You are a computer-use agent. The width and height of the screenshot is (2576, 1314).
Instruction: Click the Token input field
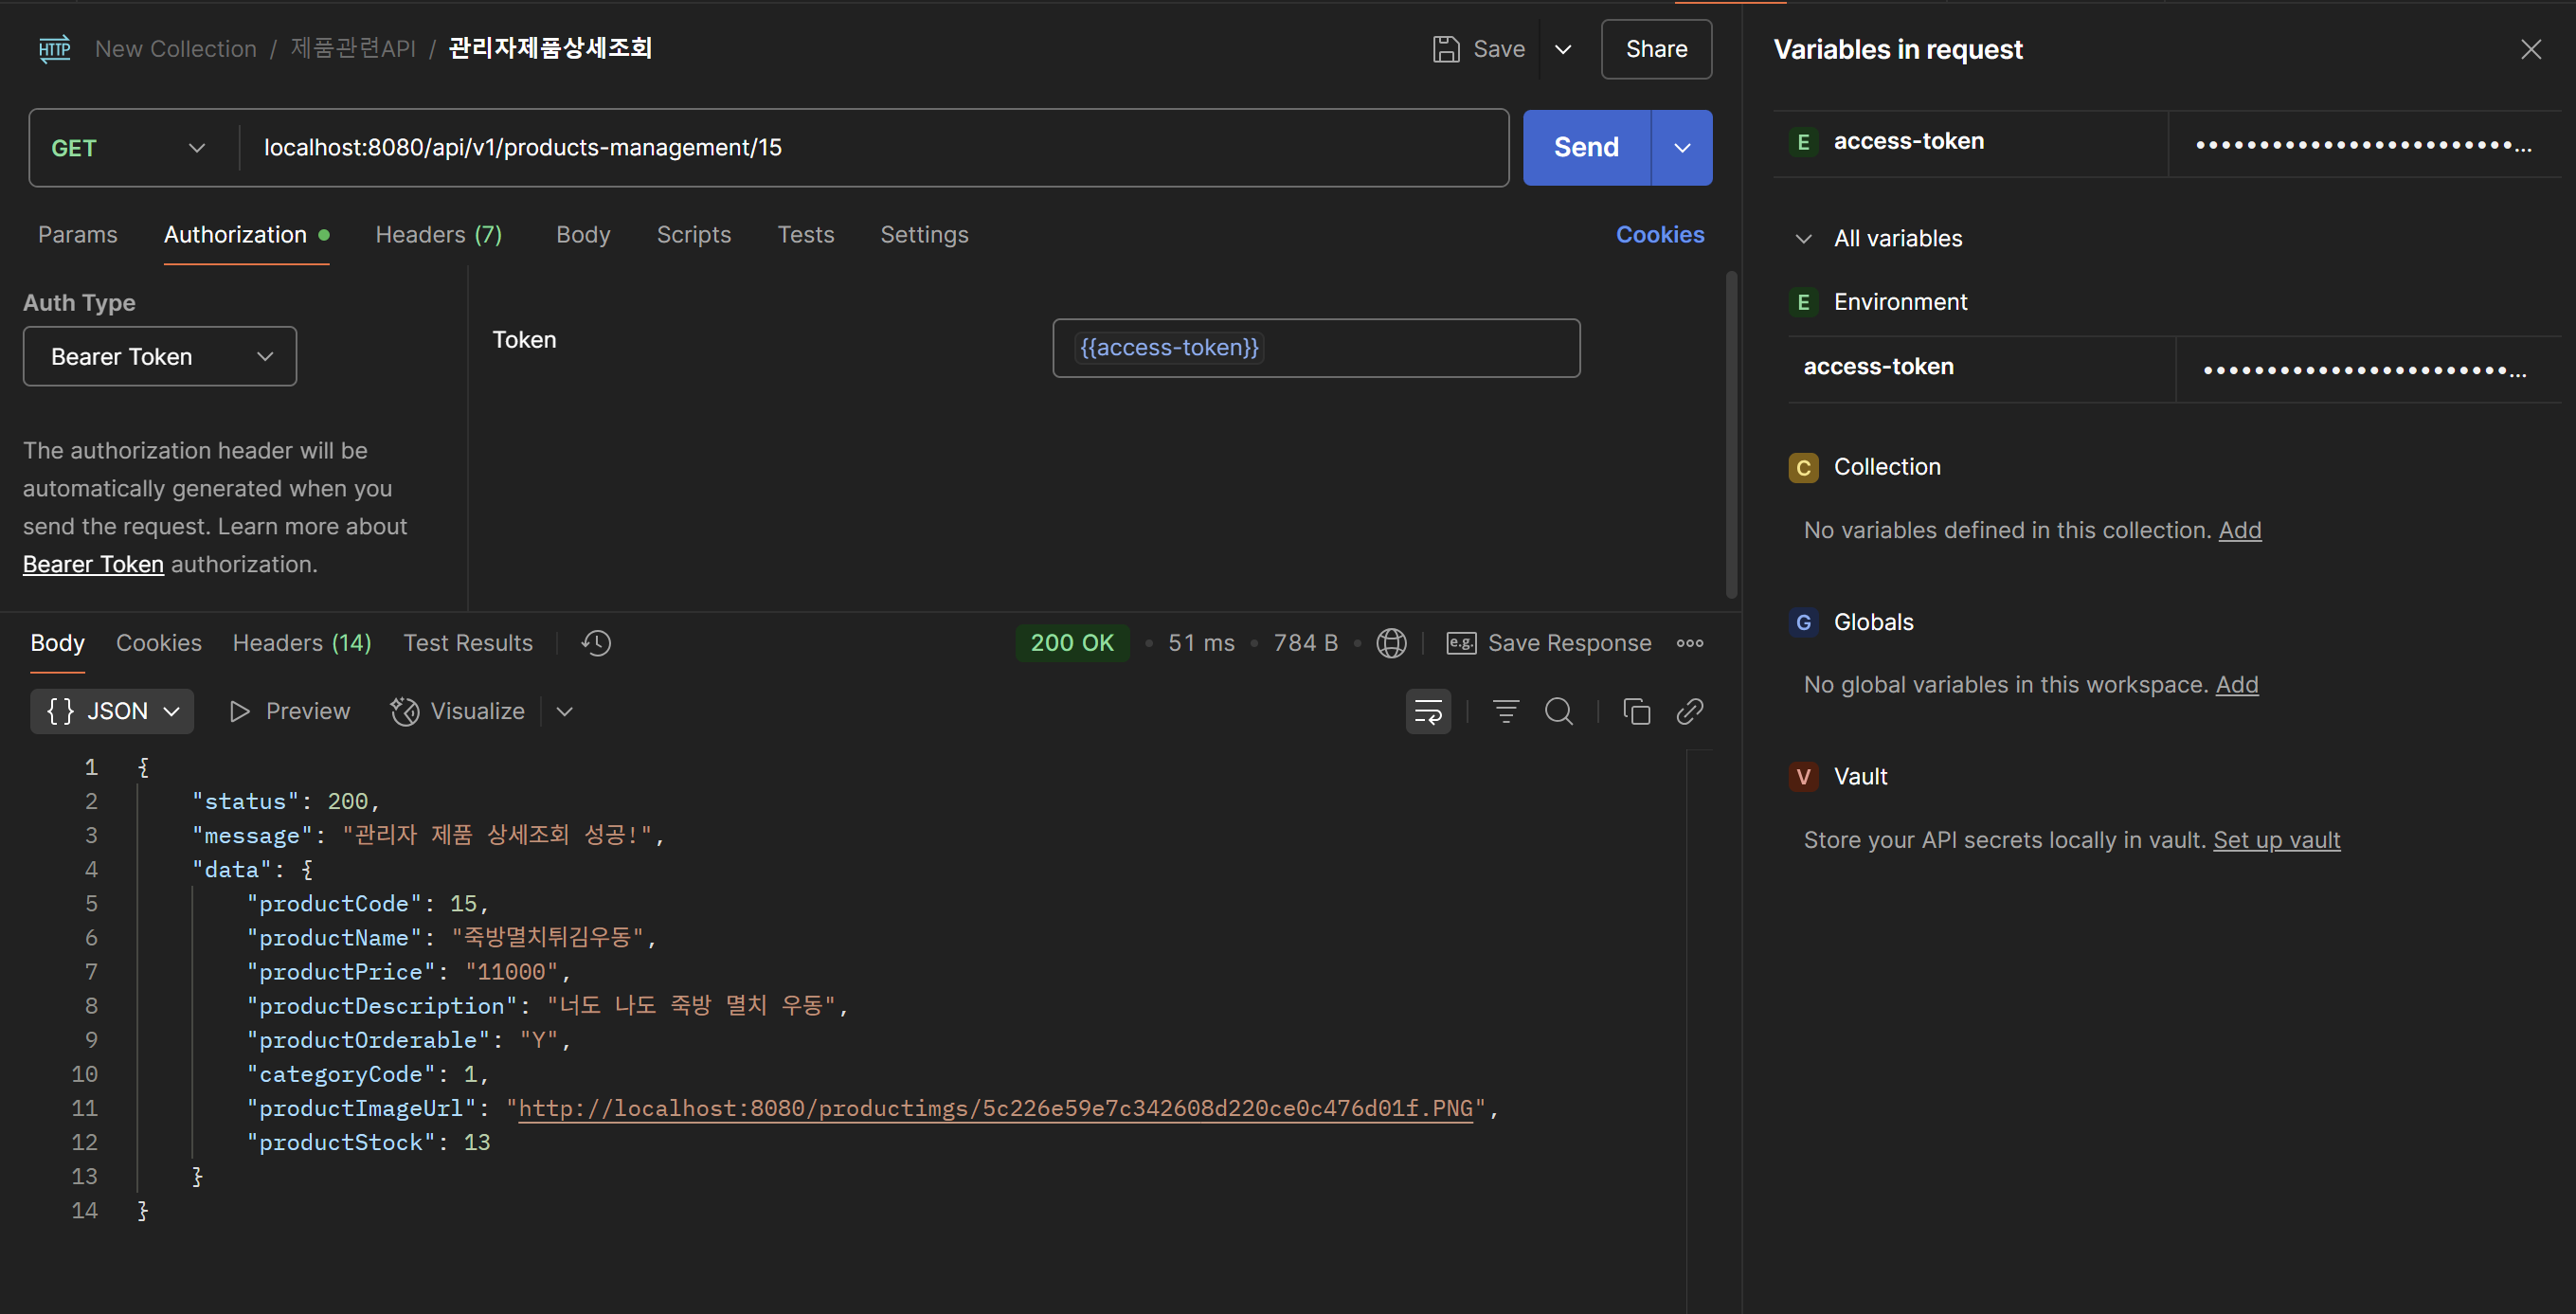(1400, 348)
